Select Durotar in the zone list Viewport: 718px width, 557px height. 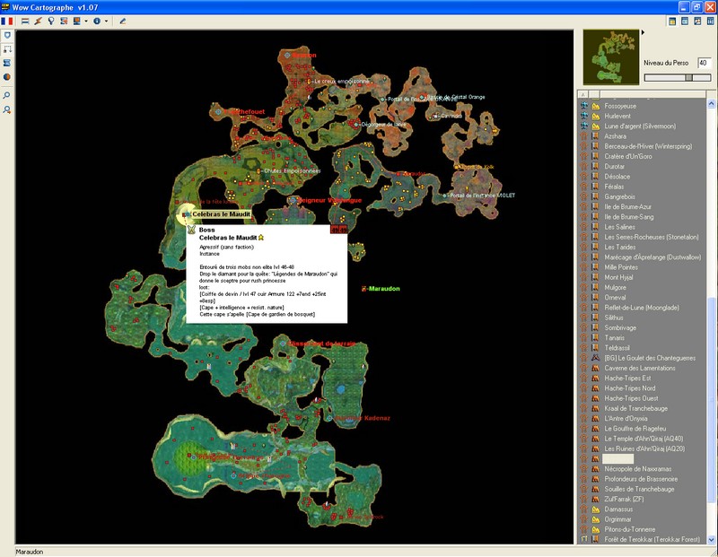point(614,166)
